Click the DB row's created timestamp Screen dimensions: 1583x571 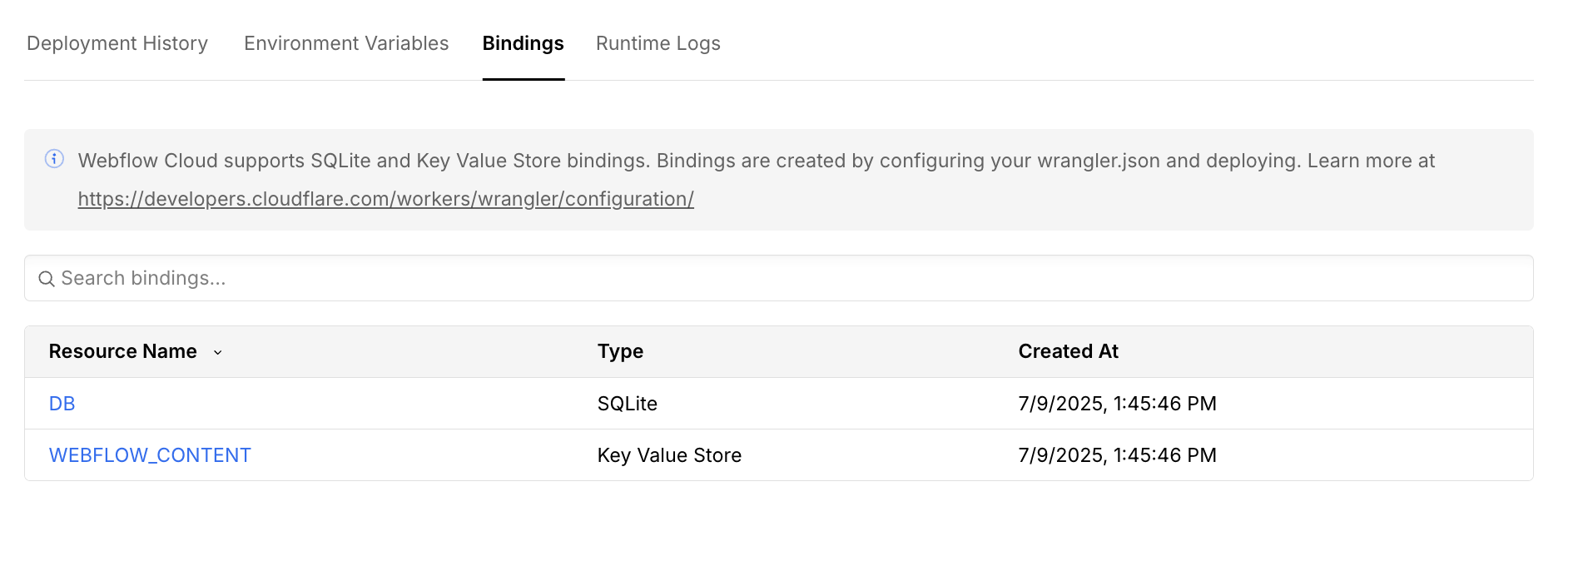click(1117, 404)
